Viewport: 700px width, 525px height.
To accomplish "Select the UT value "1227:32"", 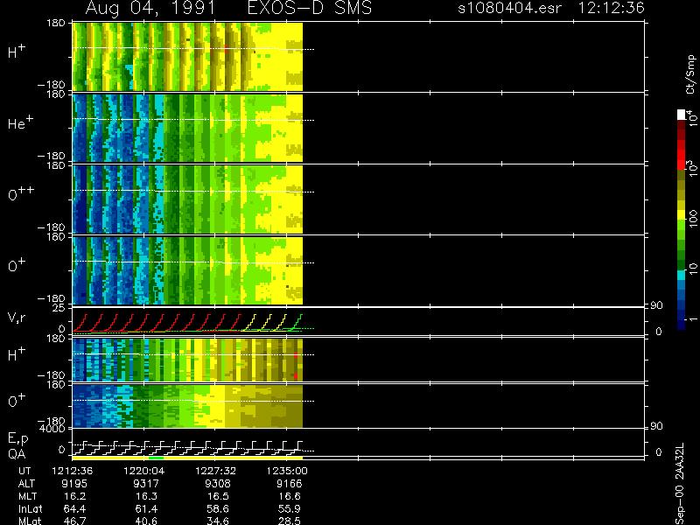I will pos(215,471).
